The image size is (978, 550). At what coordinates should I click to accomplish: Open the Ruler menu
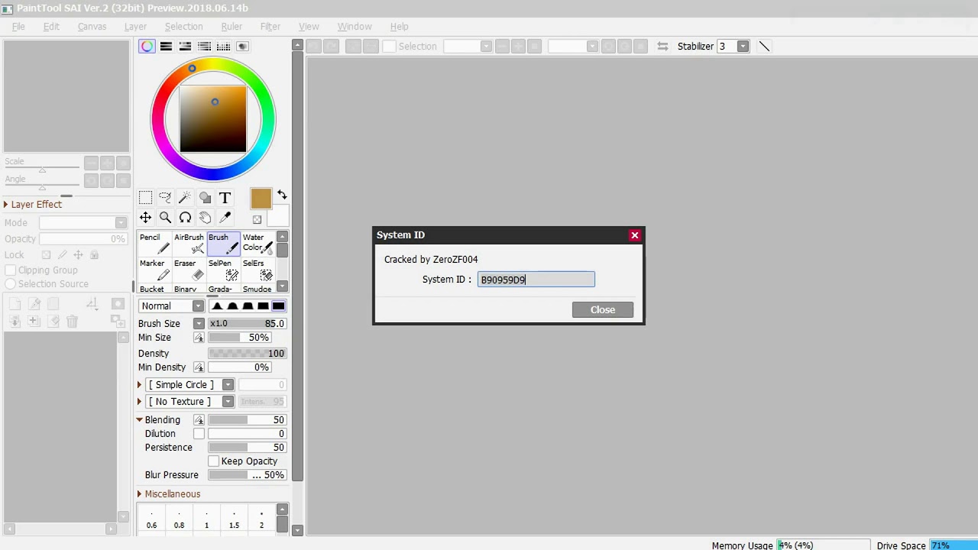(x=232, y=26)
